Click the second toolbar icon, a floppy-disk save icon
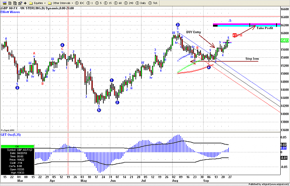Viewport: 290px width, 186px height. click(10, 3)
